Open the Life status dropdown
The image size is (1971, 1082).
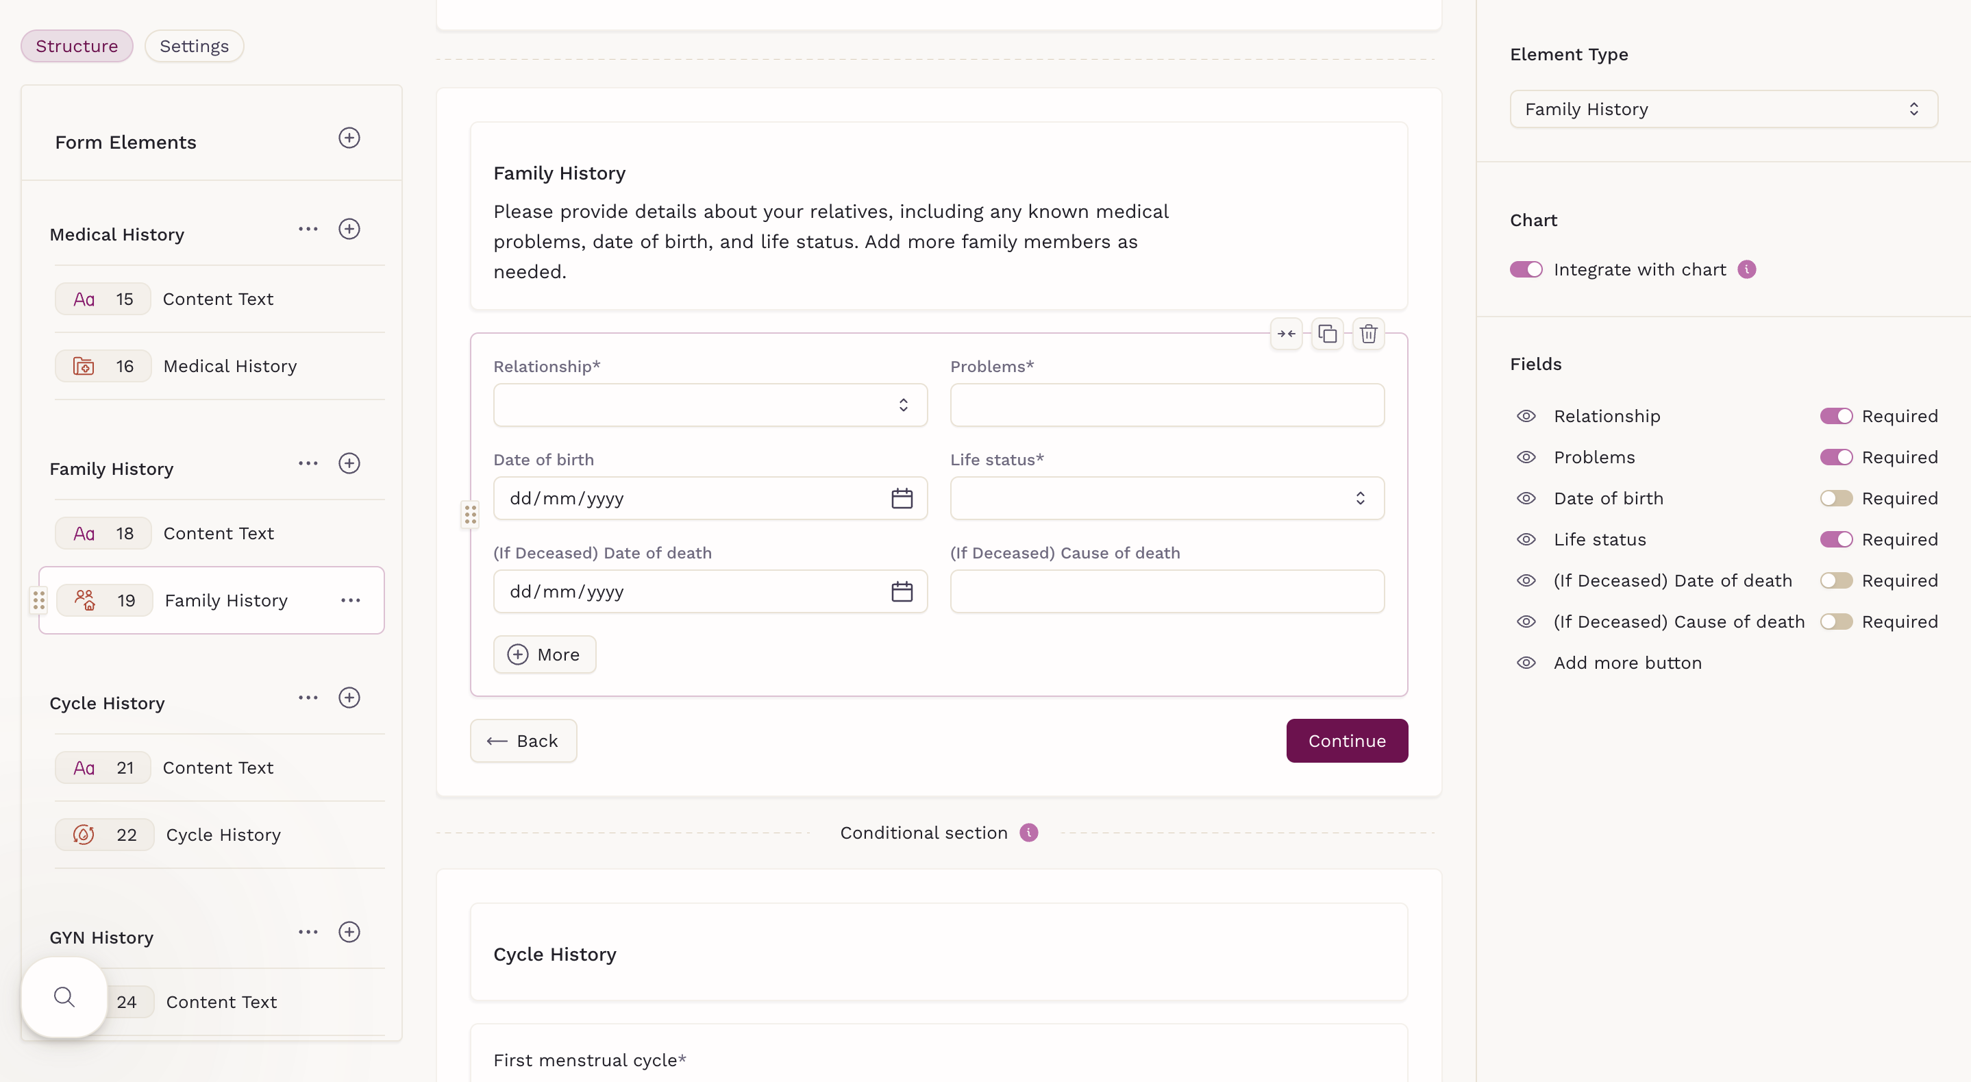(x=1166, y=499)
